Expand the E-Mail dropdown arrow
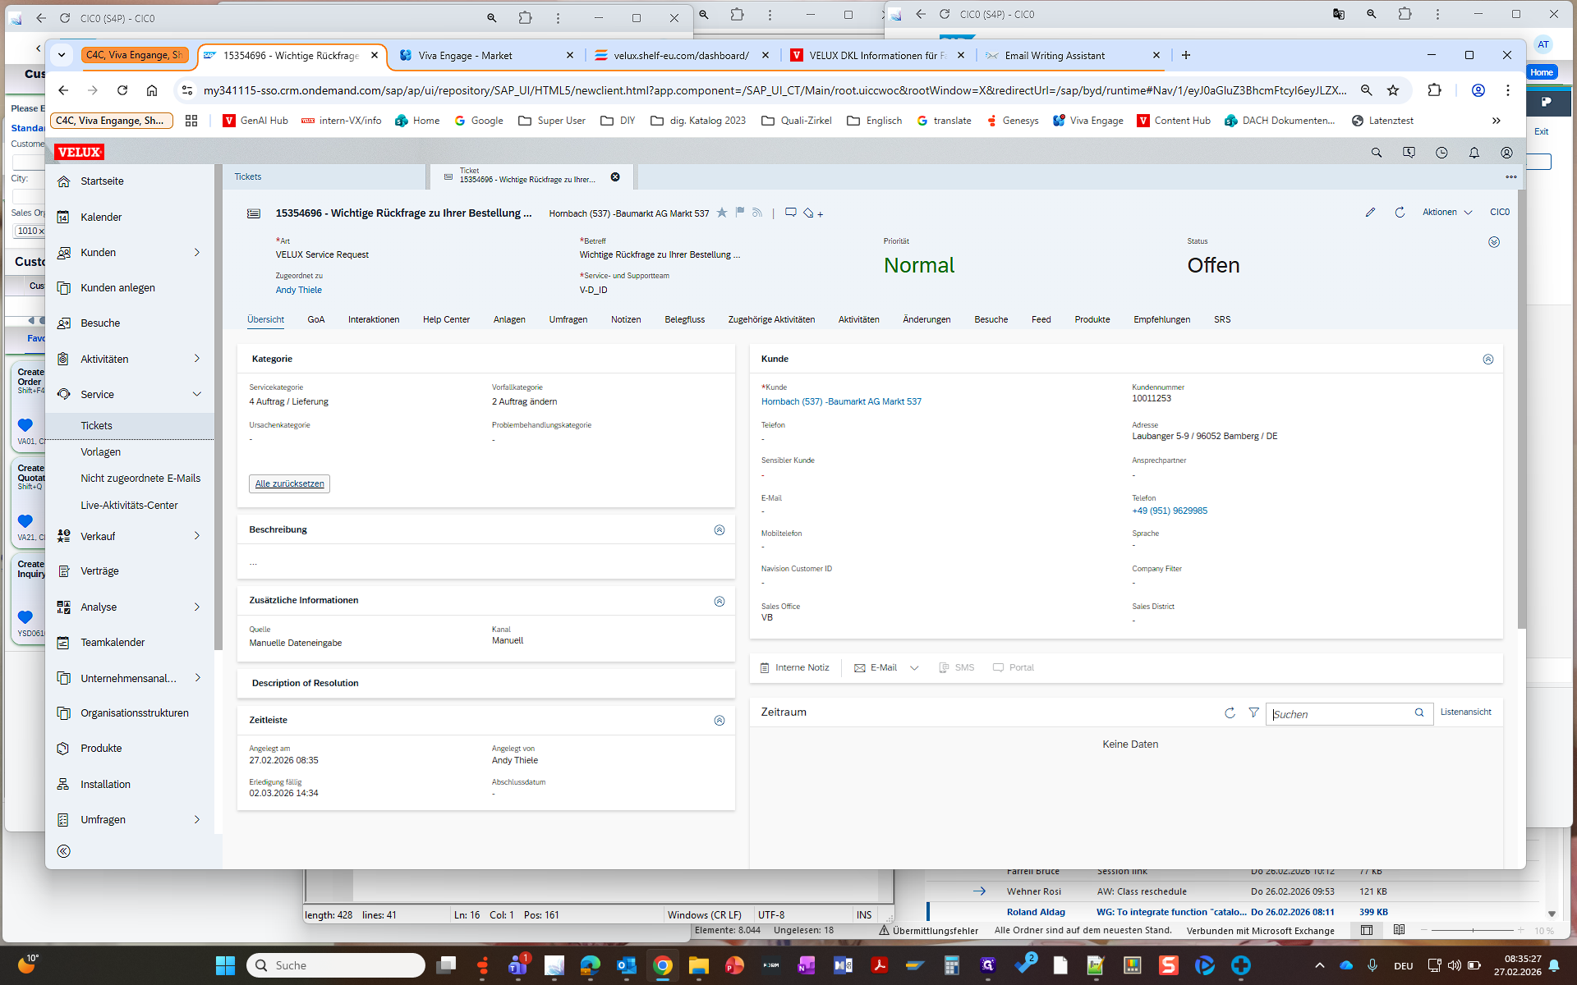This screenshot has width=1577, height=985. coord(914,668)
